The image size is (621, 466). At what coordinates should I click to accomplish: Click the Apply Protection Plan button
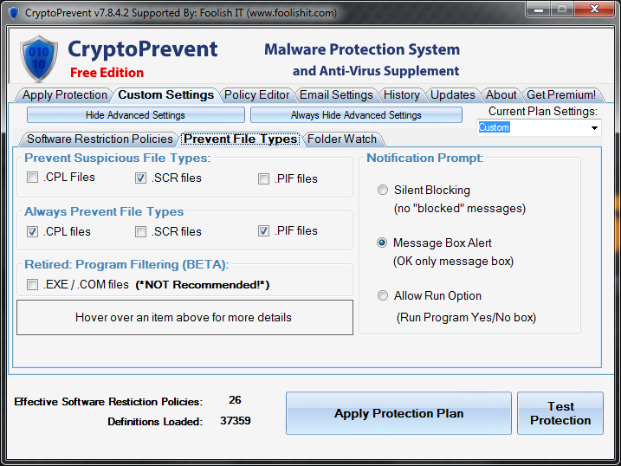pyautogui.click(x=398, y=413)
